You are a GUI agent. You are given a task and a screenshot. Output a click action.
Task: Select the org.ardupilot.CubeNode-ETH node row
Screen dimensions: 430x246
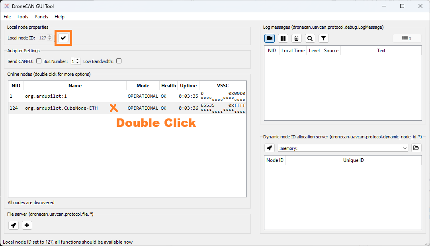click(61, 108)
